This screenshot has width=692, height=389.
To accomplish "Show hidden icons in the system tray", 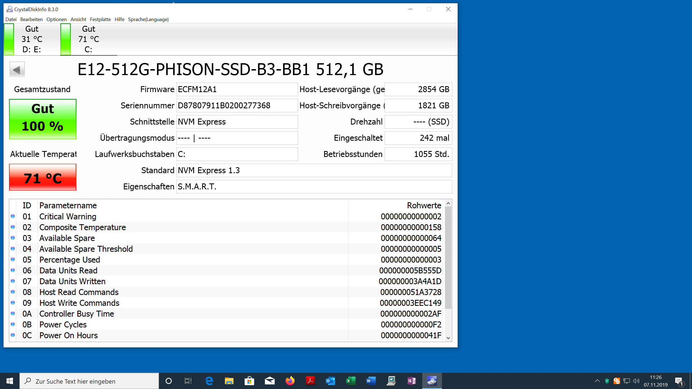I will (597, 381).
